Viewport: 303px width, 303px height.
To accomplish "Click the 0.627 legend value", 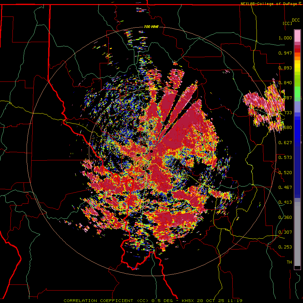I will (x=285, y=143).
